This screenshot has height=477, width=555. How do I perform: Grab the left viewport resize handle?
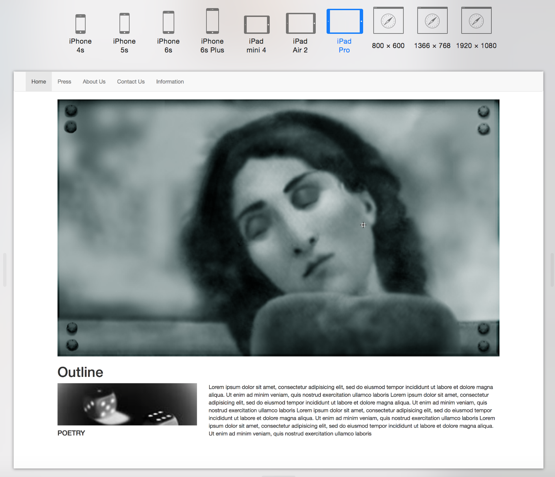point(5,270)
